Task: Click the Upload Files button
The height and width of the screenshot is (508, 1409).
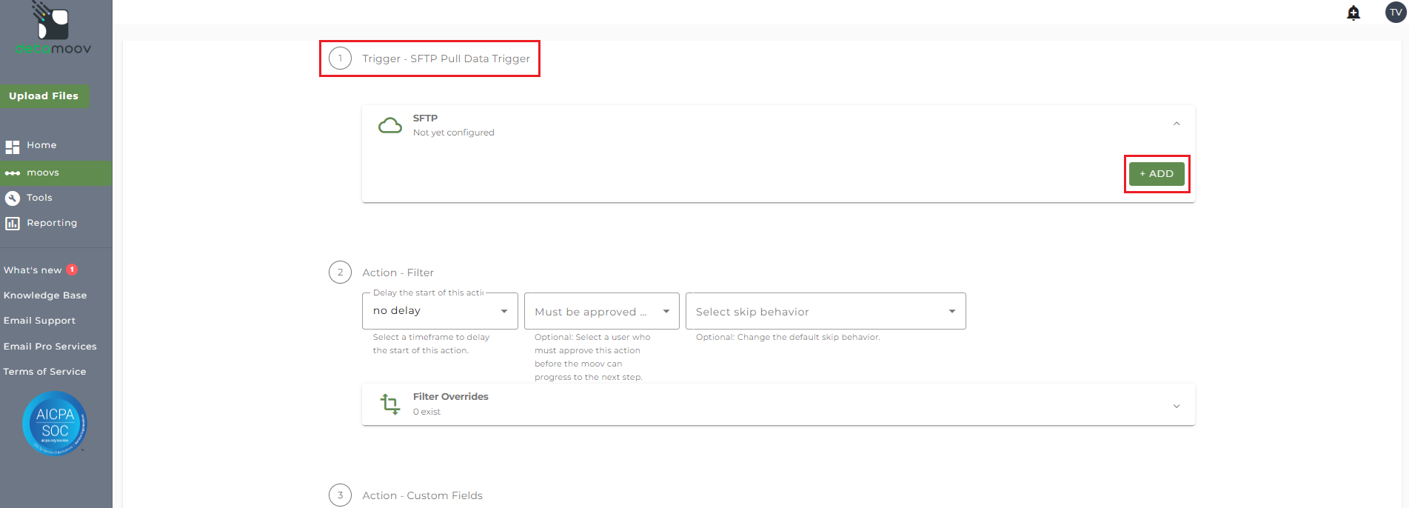Action: pyautogui.click(x=44, y=96)
